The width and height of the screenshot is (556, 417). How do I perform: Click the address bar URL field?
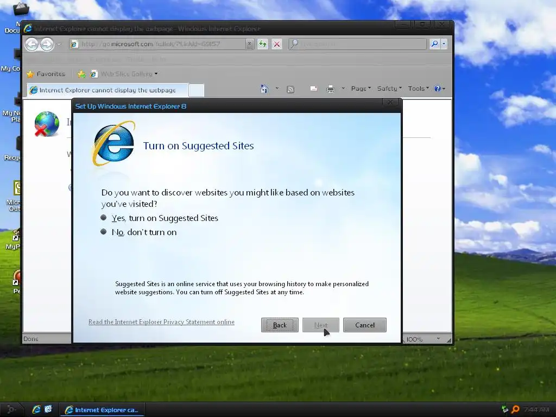(161, 44)
